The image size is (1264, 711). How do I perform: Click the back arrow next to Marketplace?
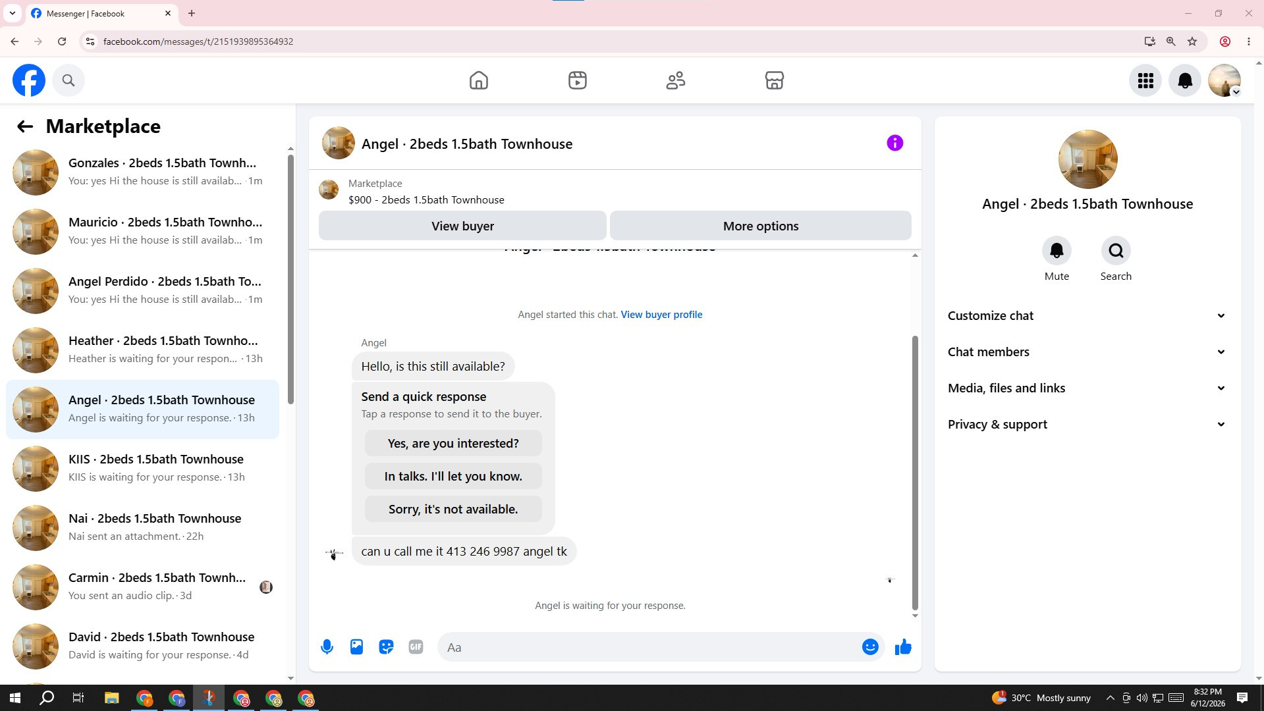pyautogui.click(x=25, y=126)
